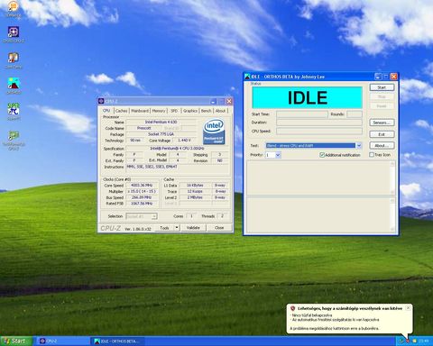Click the Name field Intel Pentium 4 630
This screenshot has width=433, height=346.
[x=161, y=122]
